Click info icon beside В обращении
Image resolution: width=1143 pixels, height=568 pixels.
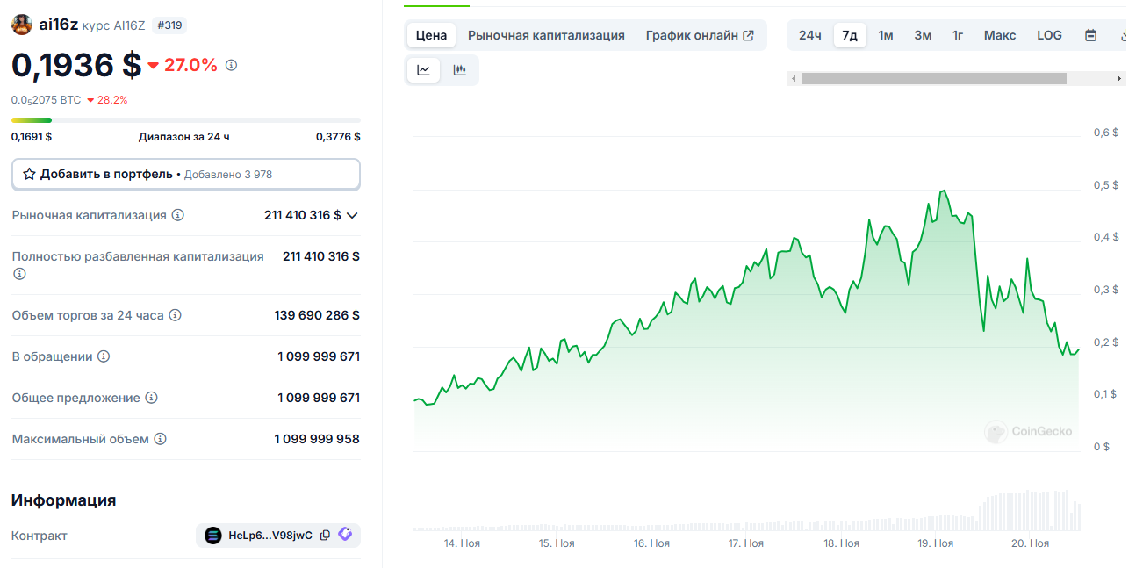click(104, 356)
